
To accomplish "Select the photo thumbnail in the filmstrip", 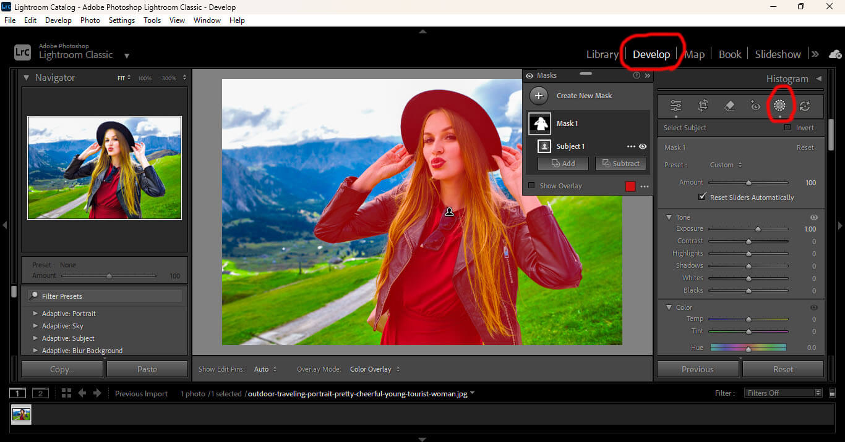I will (20, 415).
